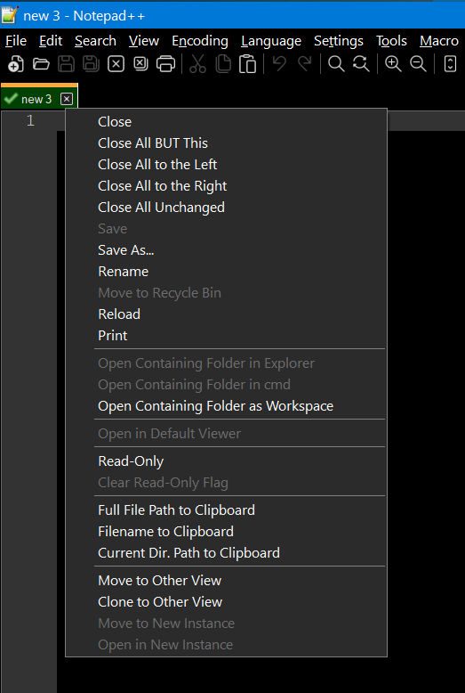Select the new 3 document tab
Screen dimensions: 465x693
pyautogui.click(x=36, y=99)
